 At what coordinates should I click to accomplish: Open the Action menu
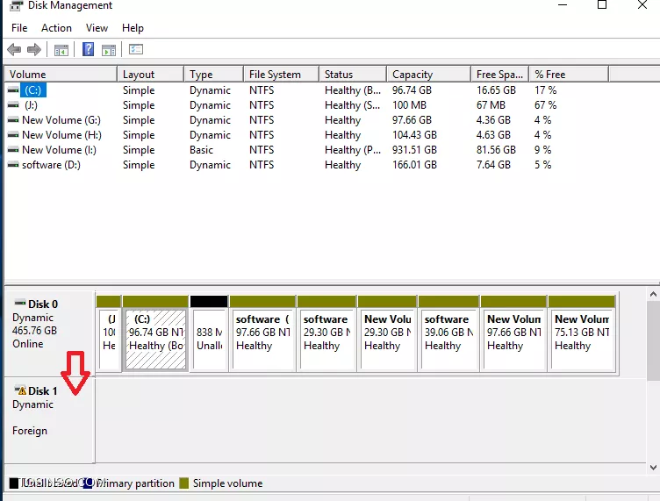click(56, 28)
